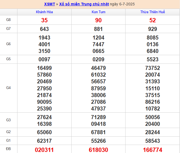Open 'Xổ số miền Trung chủ nhật' link

tap(84, 4)
